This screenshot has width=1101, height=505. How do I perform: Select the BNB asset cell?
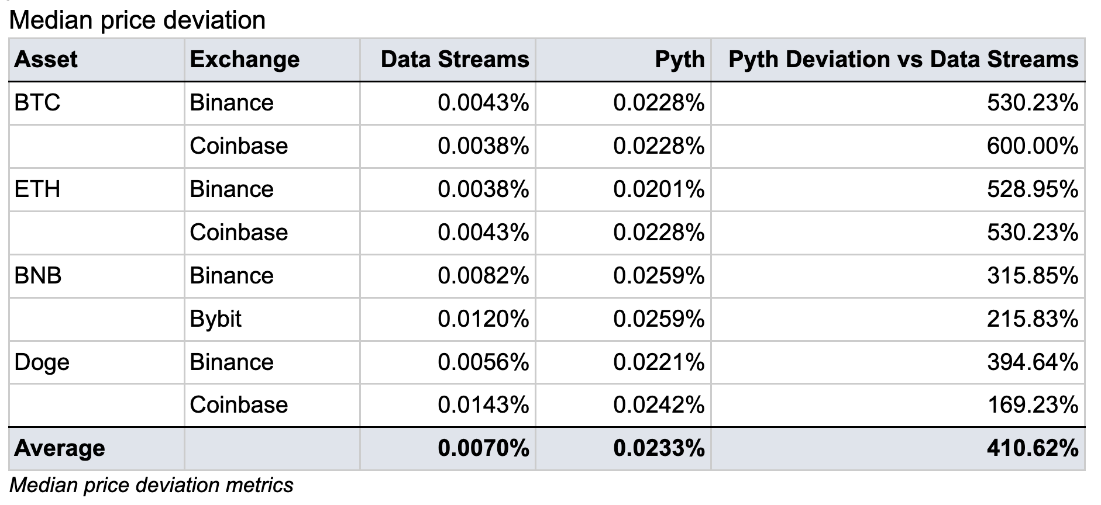point(38,275)
